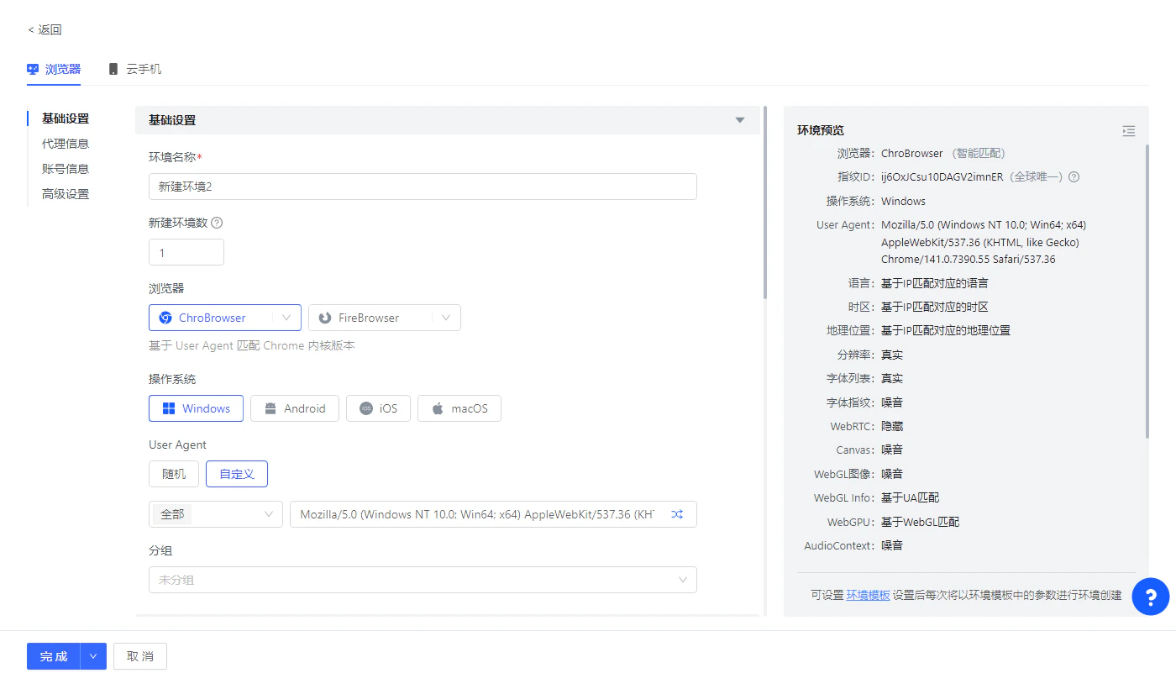The image size is (1176, 689).
Task: Open the arrow next to 完成
Action: (x=93, y=656)
